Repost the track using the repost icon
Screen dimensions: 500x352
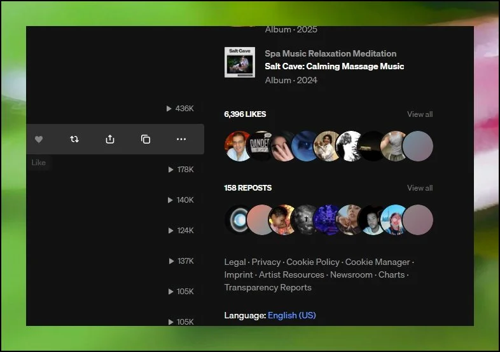[x=74, y=139]
